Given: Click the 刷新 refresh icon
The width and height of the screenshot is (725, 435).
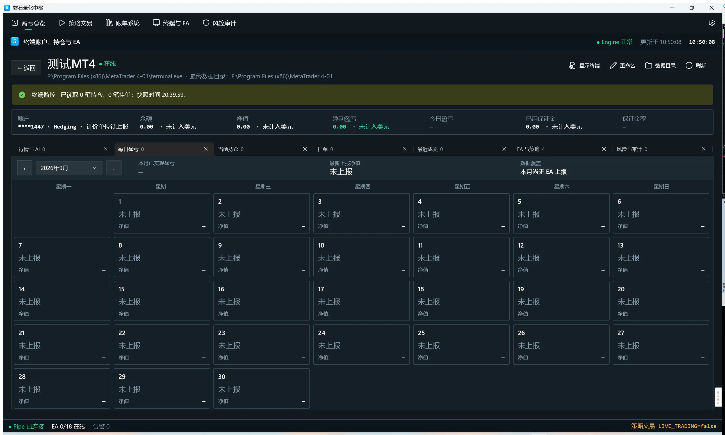Looking at the screenshot, I should 688,65.
